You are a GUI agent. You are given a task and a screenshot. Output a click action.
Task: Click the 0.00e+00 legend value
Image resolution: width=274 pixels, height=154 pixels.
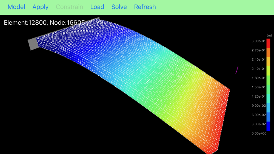[259, 133]
